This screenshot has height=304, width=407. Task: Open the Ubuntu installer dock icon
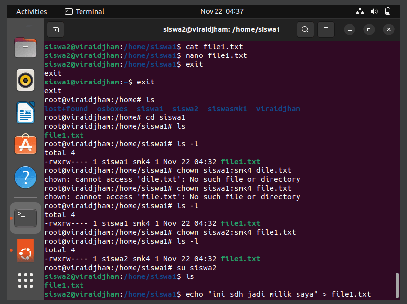pos(26,250)
